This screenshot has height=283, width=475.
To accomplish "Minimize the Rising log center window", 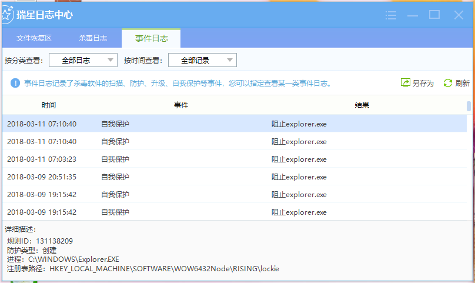I will point(413,15).
